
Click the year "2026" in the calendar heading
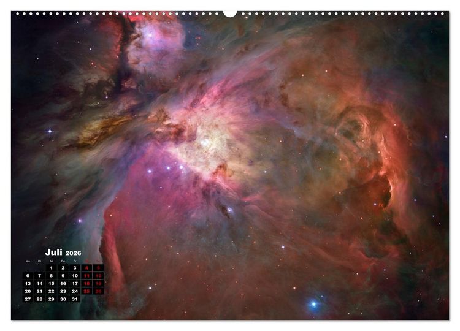(x=74, y=253)
